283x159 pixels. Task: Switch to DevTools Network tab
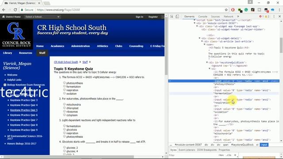click(x=229, y=16)
